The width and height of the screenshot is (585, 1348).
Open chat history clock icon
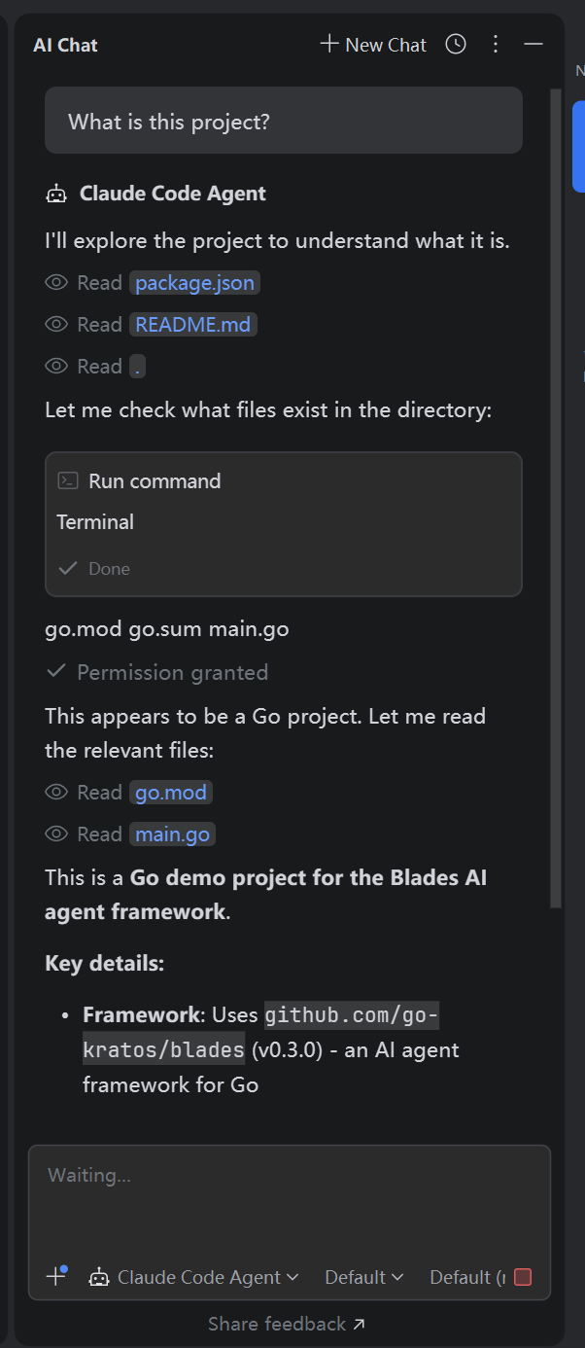coord(456,44)
